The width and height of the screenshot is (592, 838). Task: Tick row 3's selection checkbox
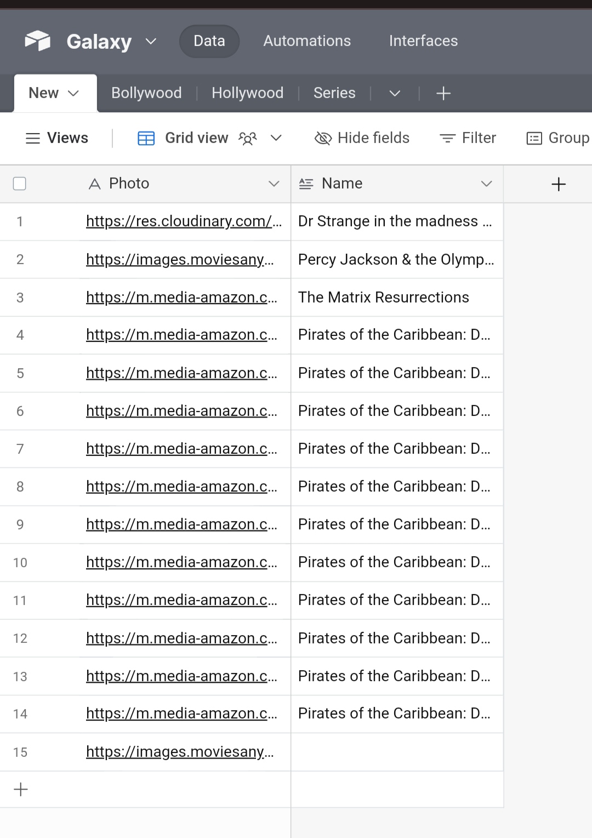tap(20, 297)
